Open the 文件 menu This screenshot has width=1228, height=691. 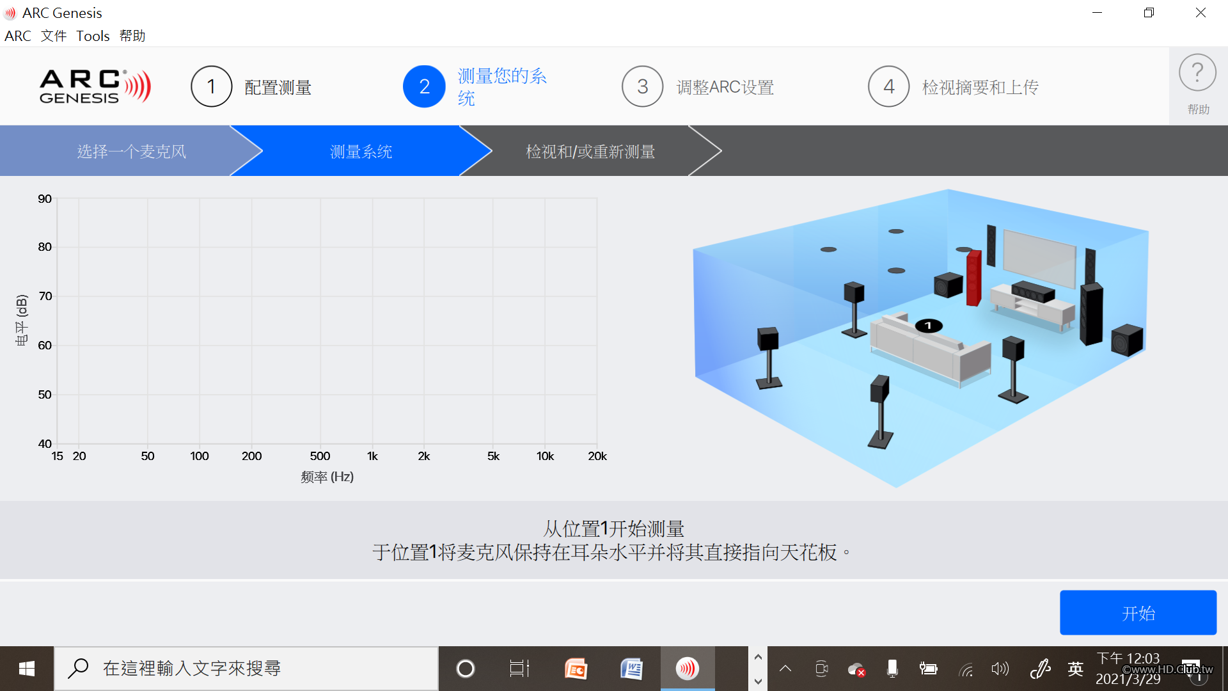click(x=54, y=36)
